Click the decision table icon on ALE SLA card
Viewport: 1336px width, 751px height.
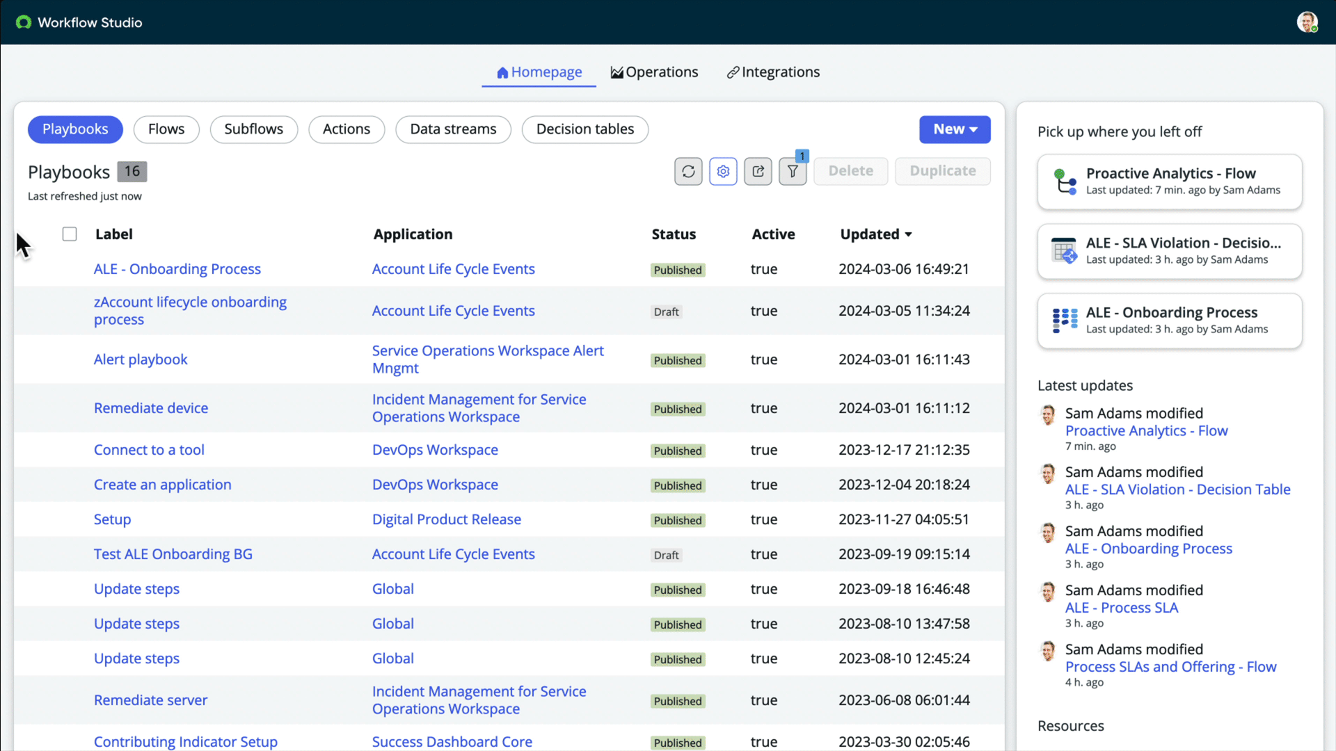point(1065,251)
